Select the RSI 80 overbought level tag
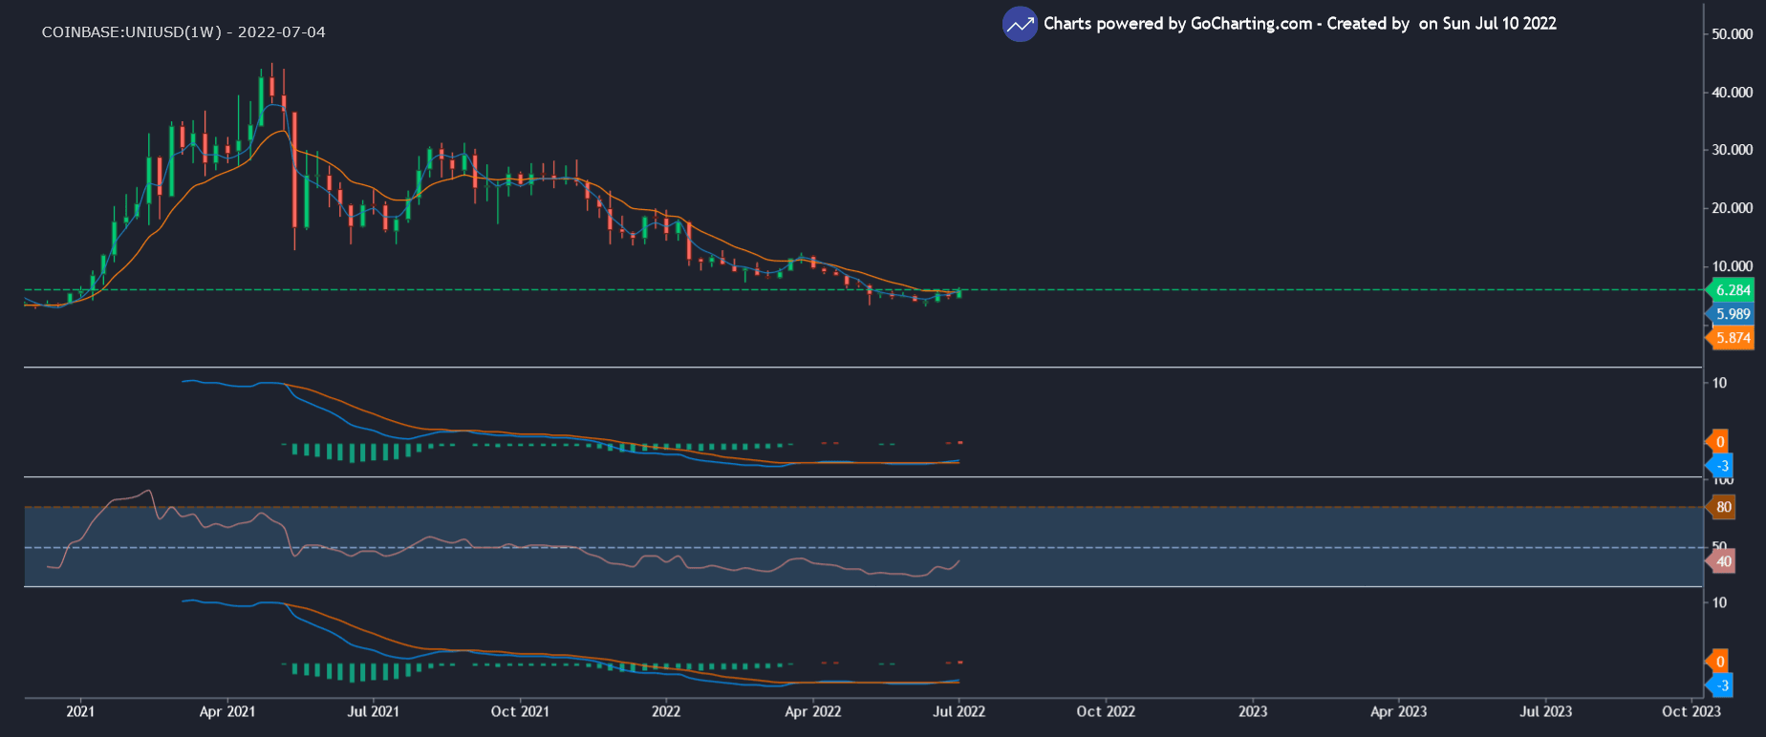1766x737 pixels. pos(1722,507)
